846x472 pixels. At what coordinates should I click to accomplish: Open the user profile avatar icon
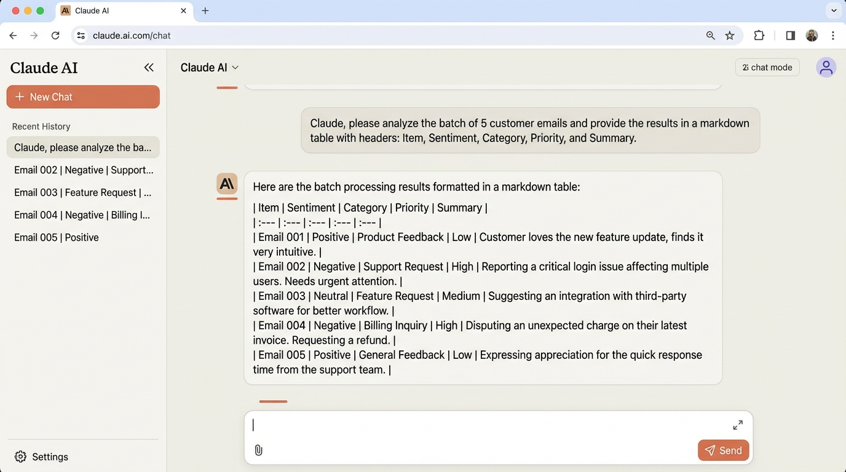[826, 68]
